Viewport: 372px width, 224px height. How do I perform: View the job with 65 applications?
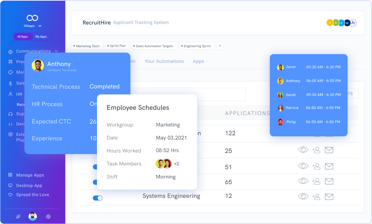[x=303, y=181]
